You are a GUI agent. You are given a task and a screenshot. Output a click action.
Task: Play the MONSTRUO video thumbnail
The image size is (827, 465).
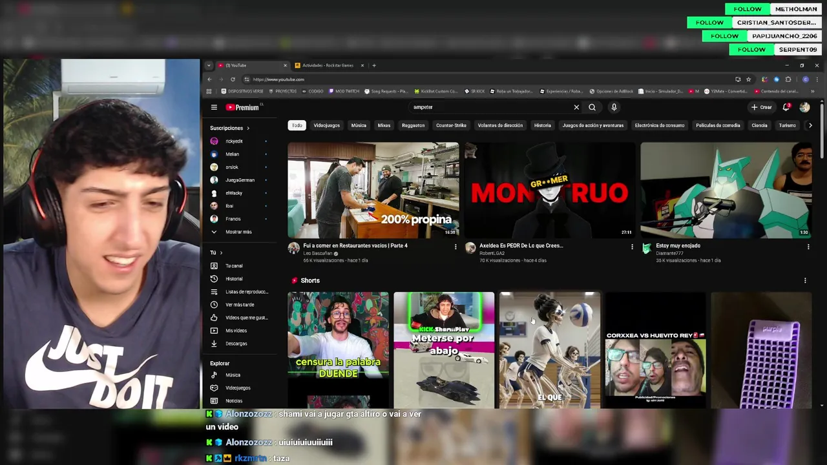(550, 190)
